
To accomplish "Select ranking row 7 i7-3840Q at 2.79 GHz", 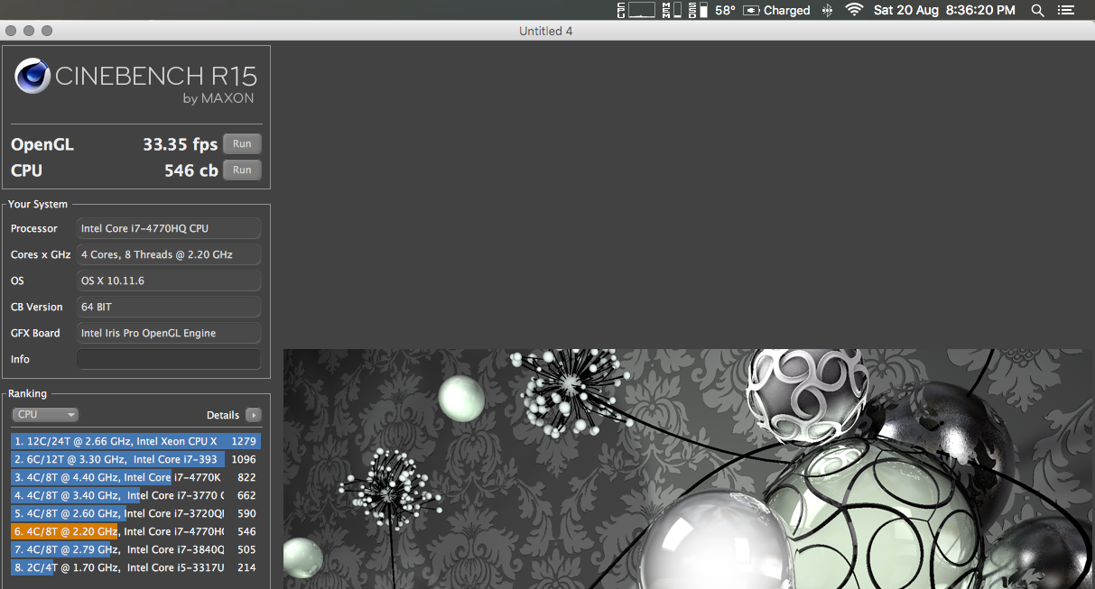I will click(135, 549).
